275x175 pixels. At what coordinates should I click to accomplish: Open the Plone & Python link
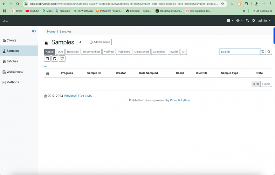(180, 100)
